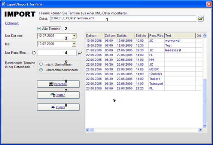Click the 26.06.2006 start date cell
This screenshot has width=213, height=145.
[x=95, y=88]
